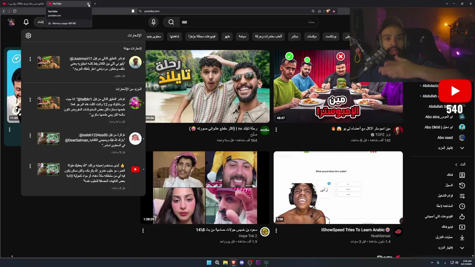The image size is (475, 267).
Task: Select the طهو filter chip
Action: [227, 36]
